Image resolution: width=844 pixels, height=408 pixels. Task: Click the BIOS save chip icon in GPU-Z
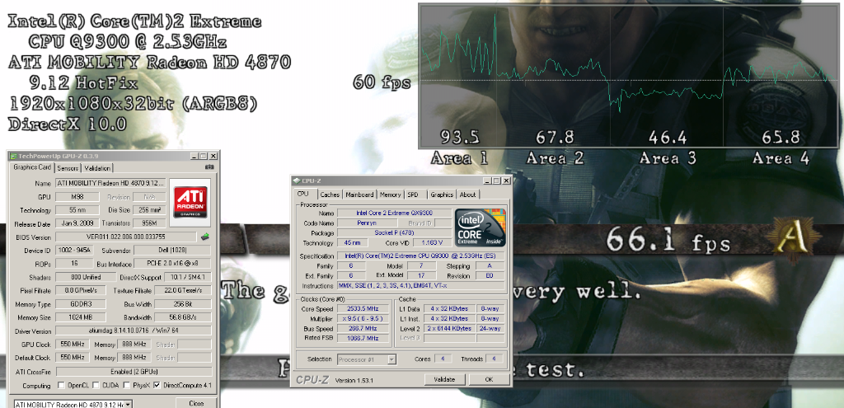coord(205,237)
